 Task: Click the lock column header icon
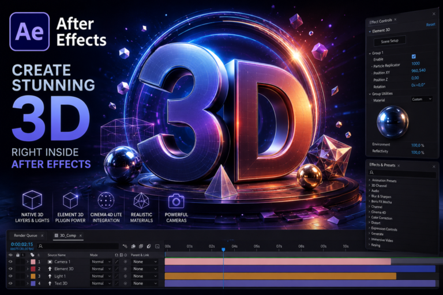pos(18,255)
